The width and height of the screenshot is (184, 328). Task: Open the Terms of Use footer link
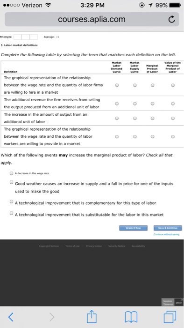(72, 246)
